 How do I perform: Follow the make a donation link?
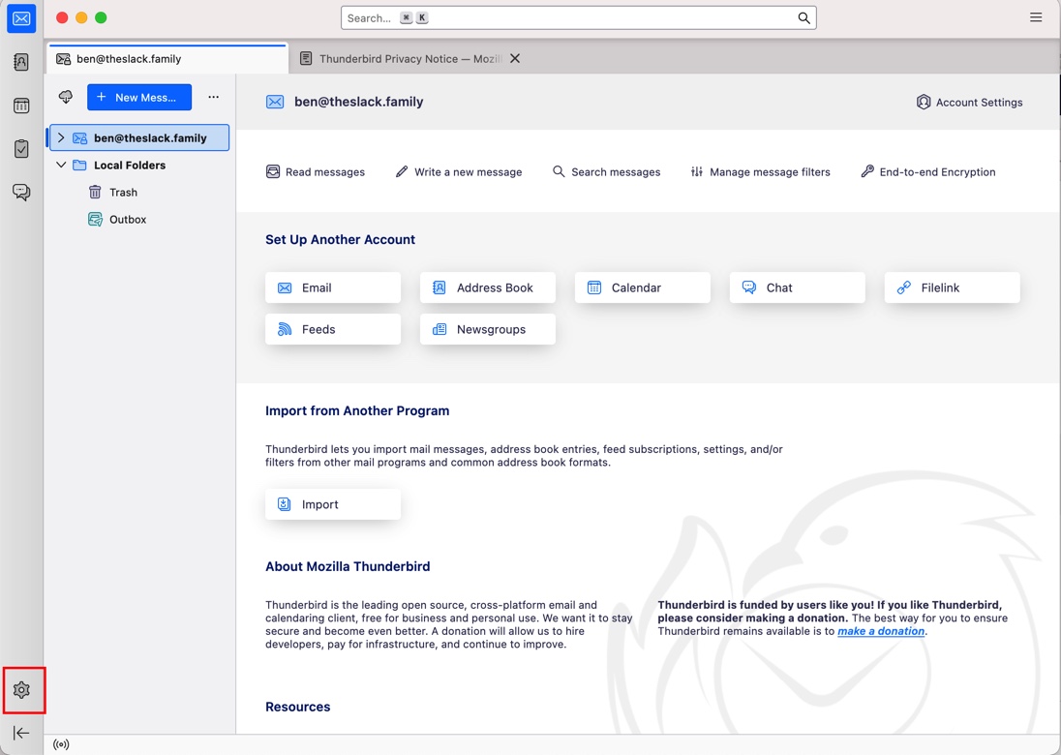(881, 631)
